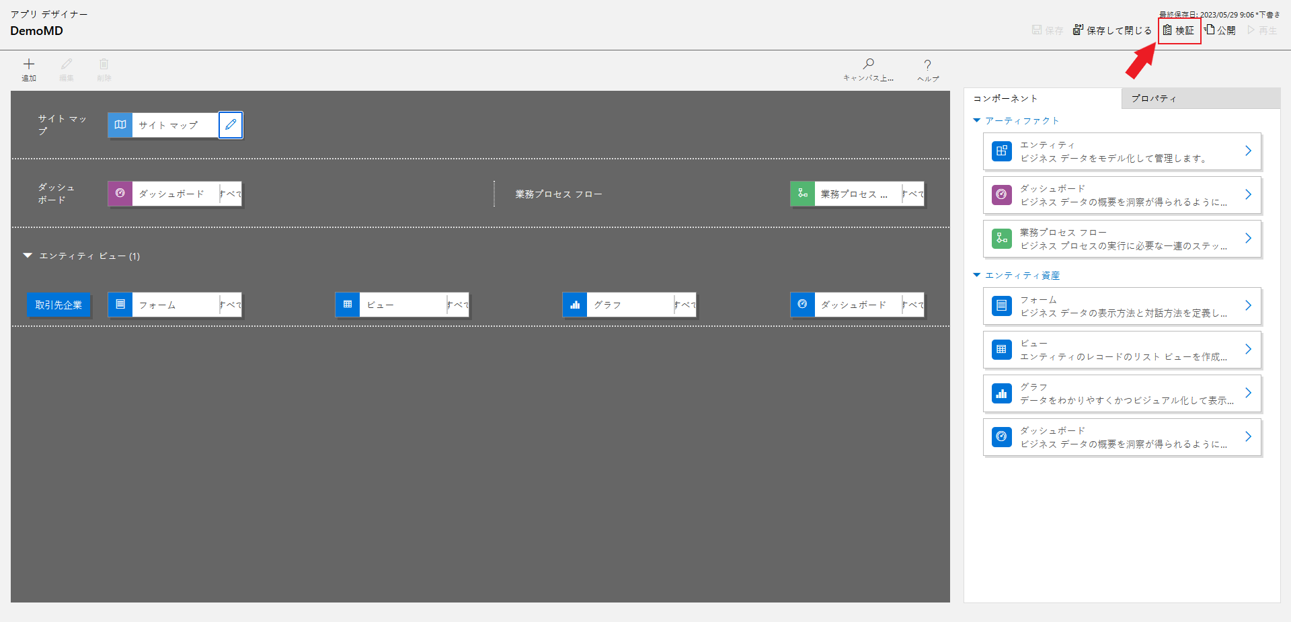The width and height of the screenshot is (1291, 622).
Task: Click the 削除 trash icon in toolbar
Action: click(104, 65)
